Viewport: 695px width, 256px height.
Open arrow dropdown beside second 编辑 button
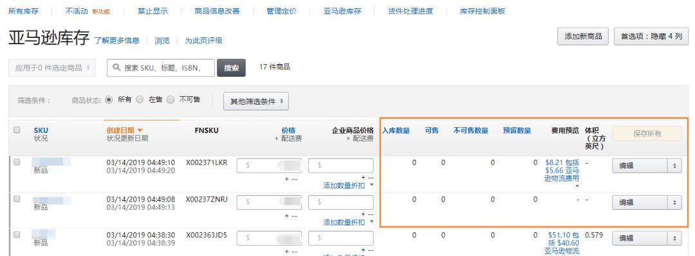674,203
